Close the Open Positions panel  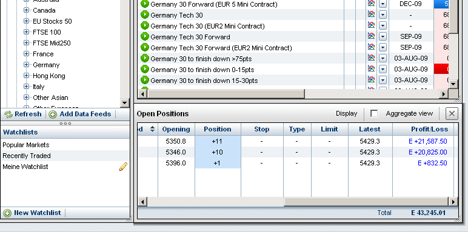452,114
